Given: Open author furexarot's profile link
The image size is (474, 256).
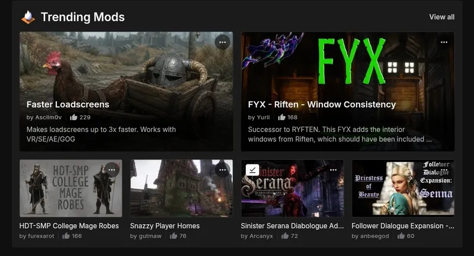Looking at the screenshot, I should [41, 236].
